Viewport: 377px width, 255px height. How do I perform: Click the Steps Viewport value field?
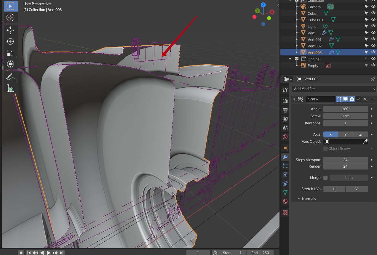345,160
